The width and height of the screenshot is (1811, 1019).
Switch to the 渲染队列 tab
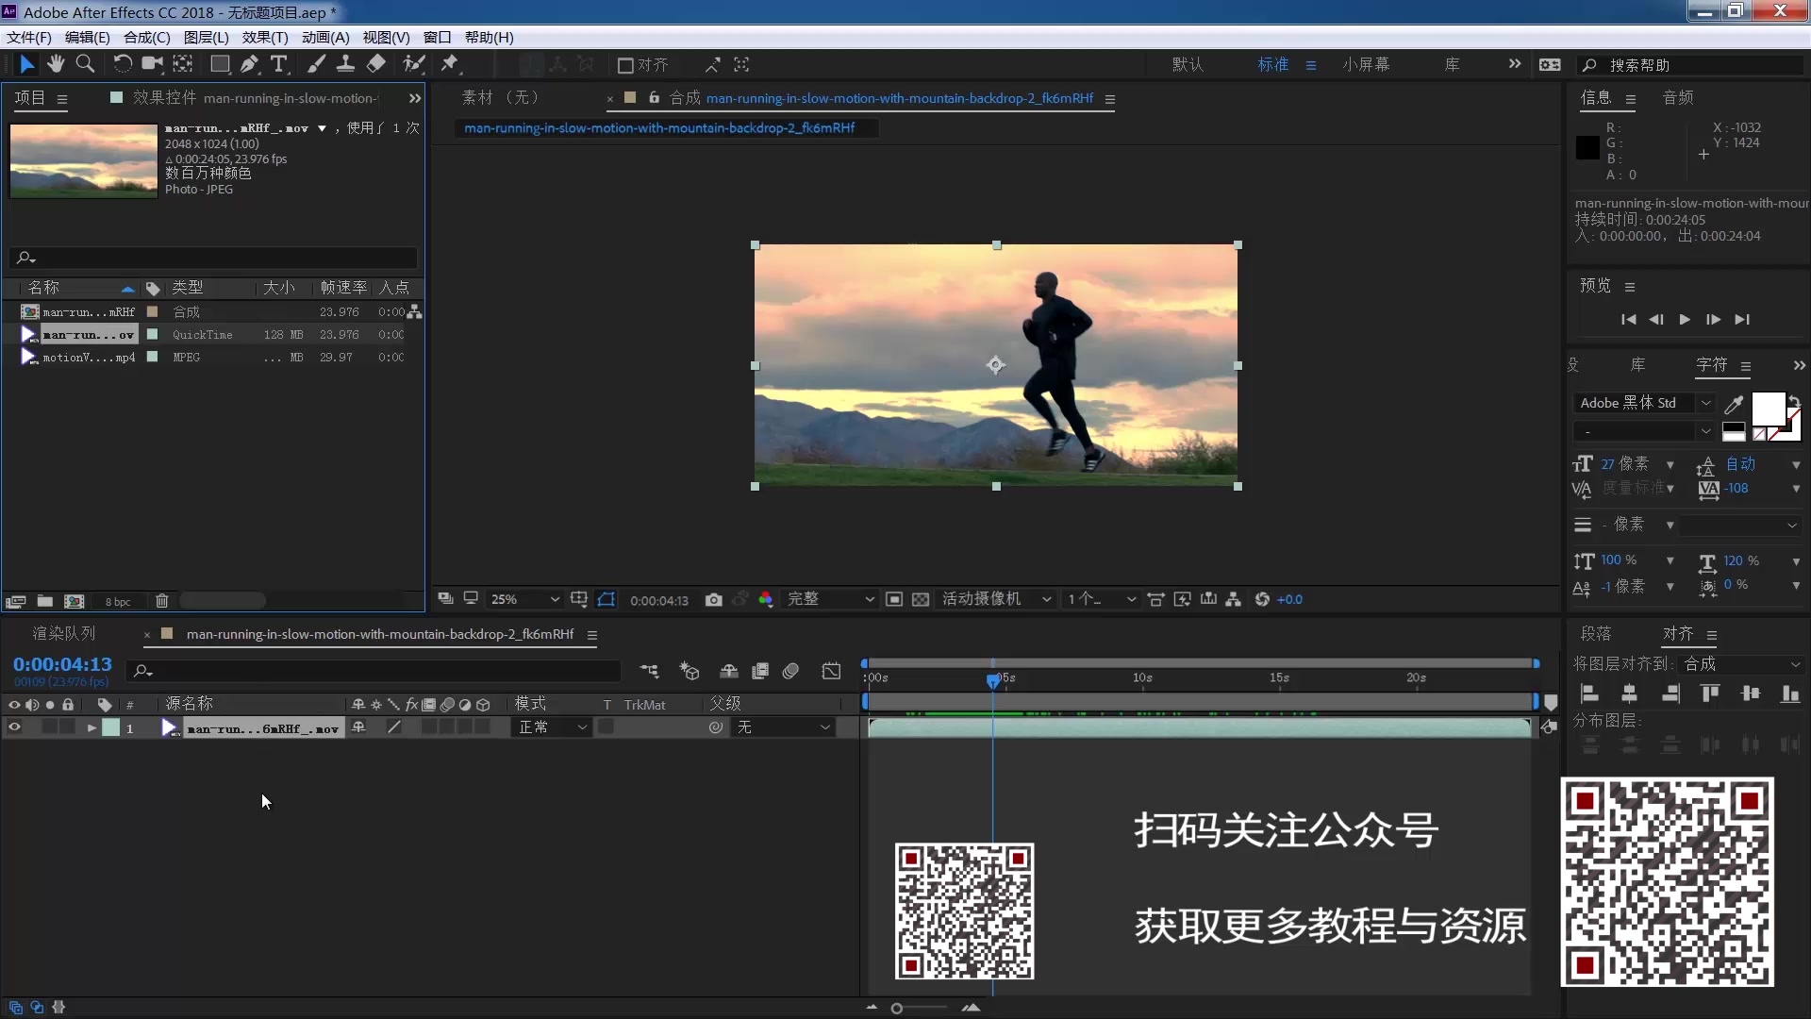(x=64, y=634)
